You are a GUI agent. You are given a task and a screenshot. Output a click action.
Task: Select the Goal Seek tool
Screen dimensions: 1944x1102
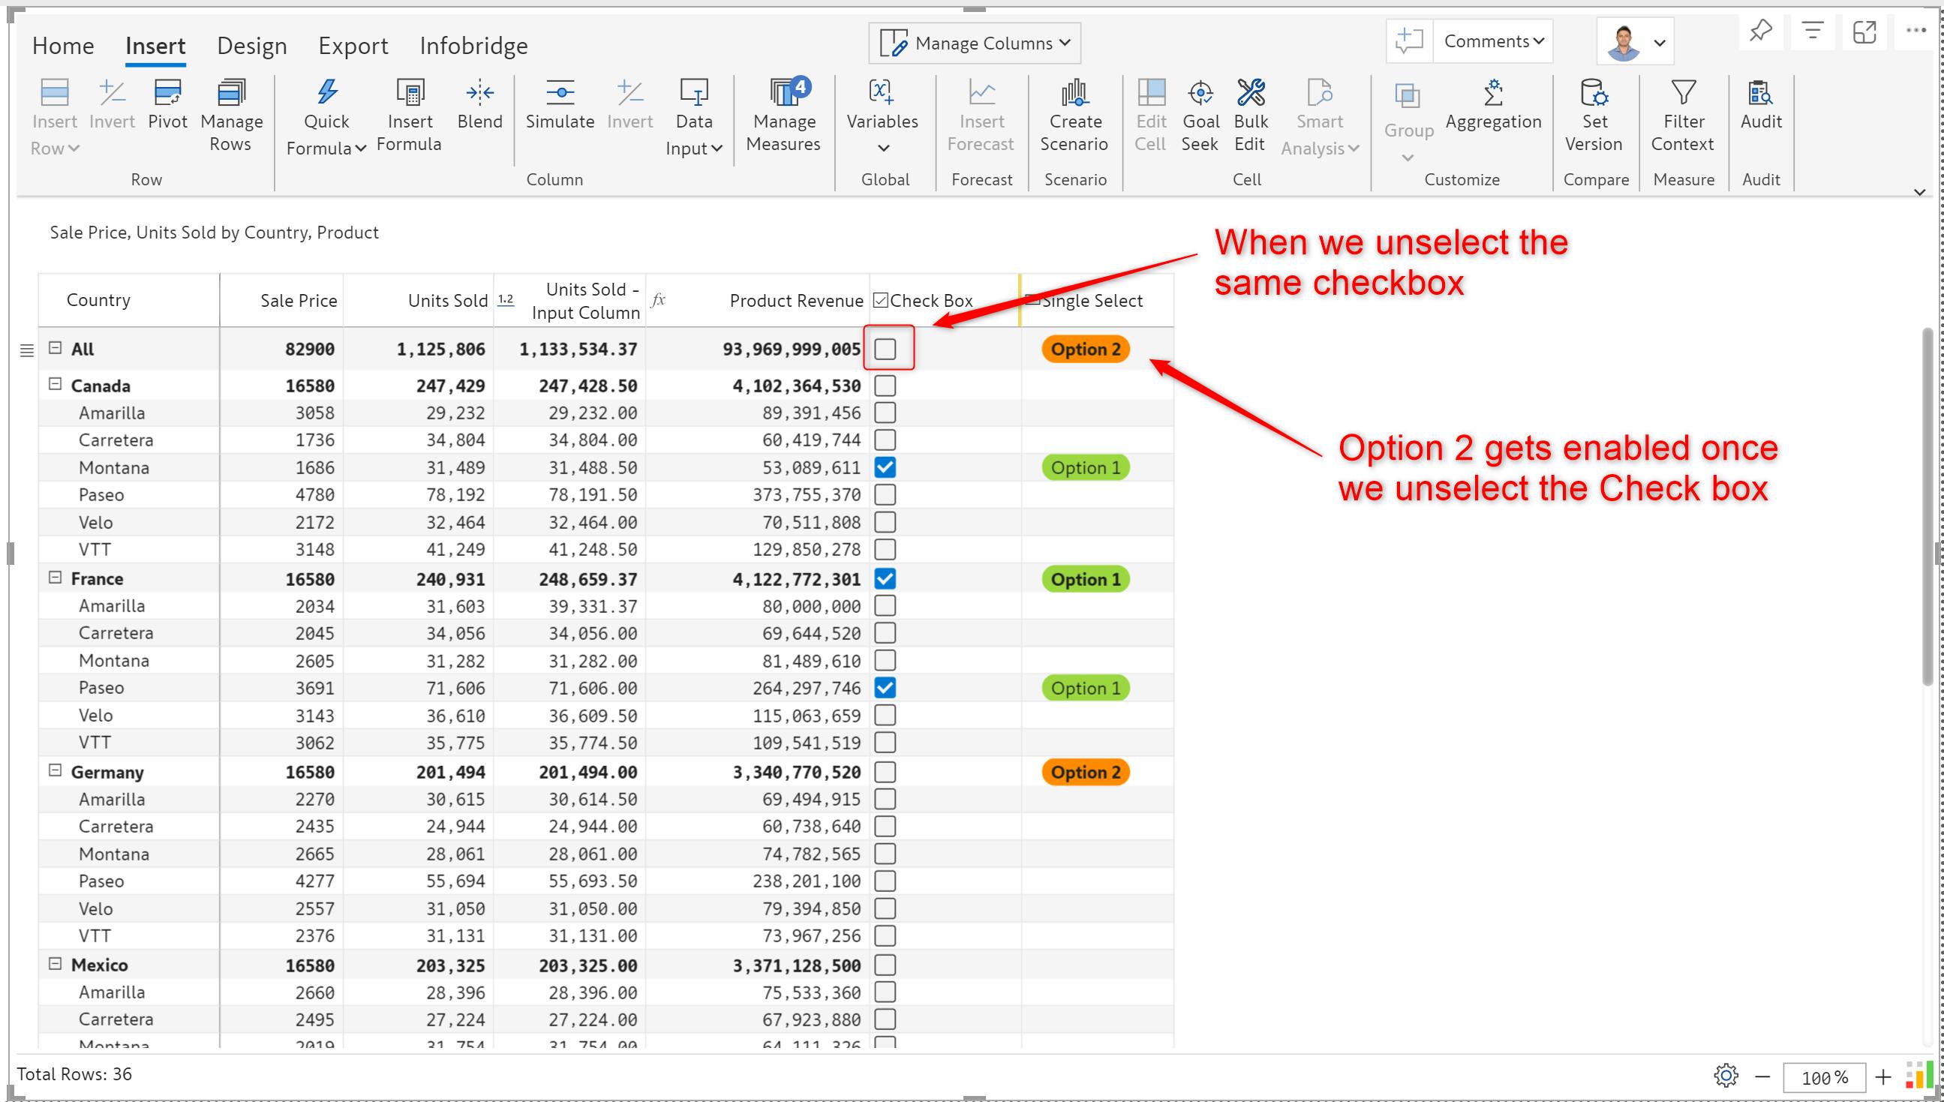pyautogui.click(x=1200, y=93)
